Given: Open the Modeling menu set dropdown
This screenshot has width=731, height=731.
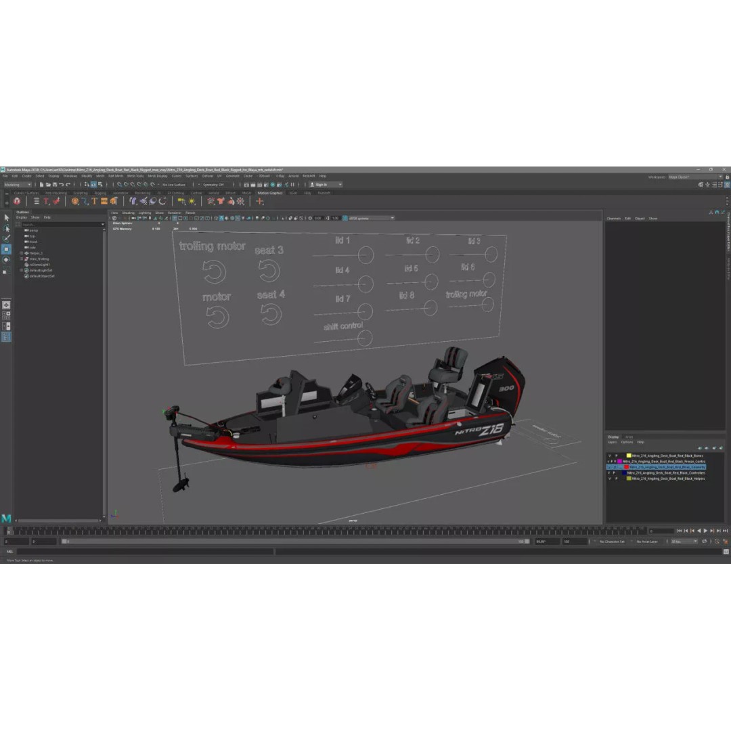Looking at the screenshot, I should (17, 185).
